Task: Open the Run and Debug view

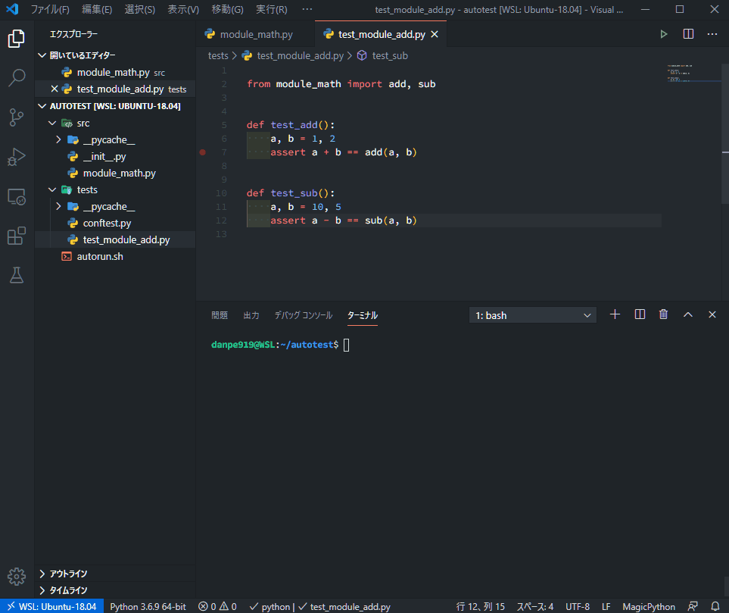Action: tap(16, 157)
